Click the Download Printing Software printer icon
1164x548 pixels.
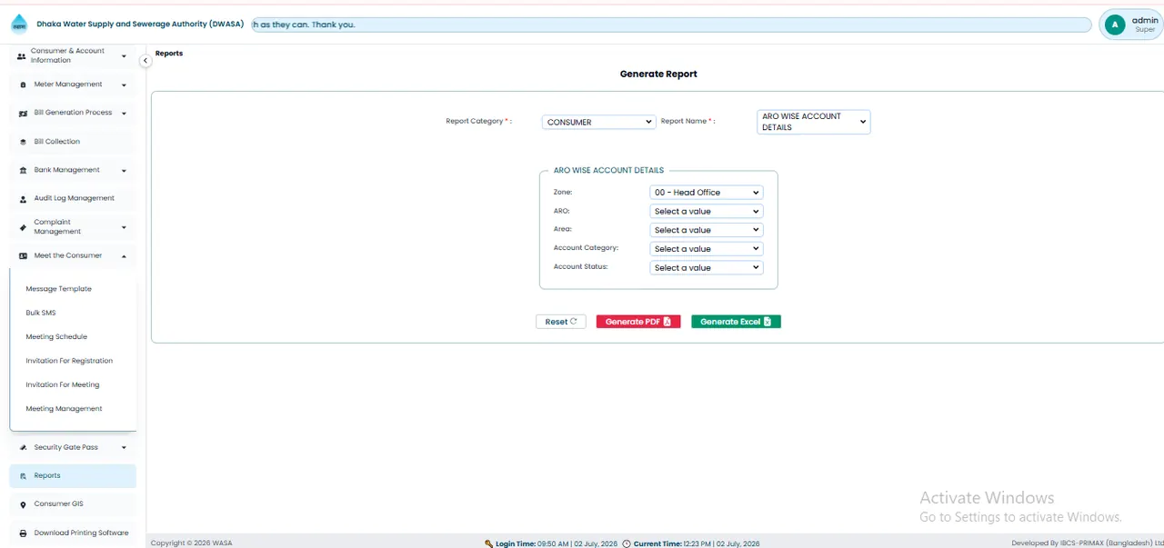pyautogui.click(x=23, y=533)
